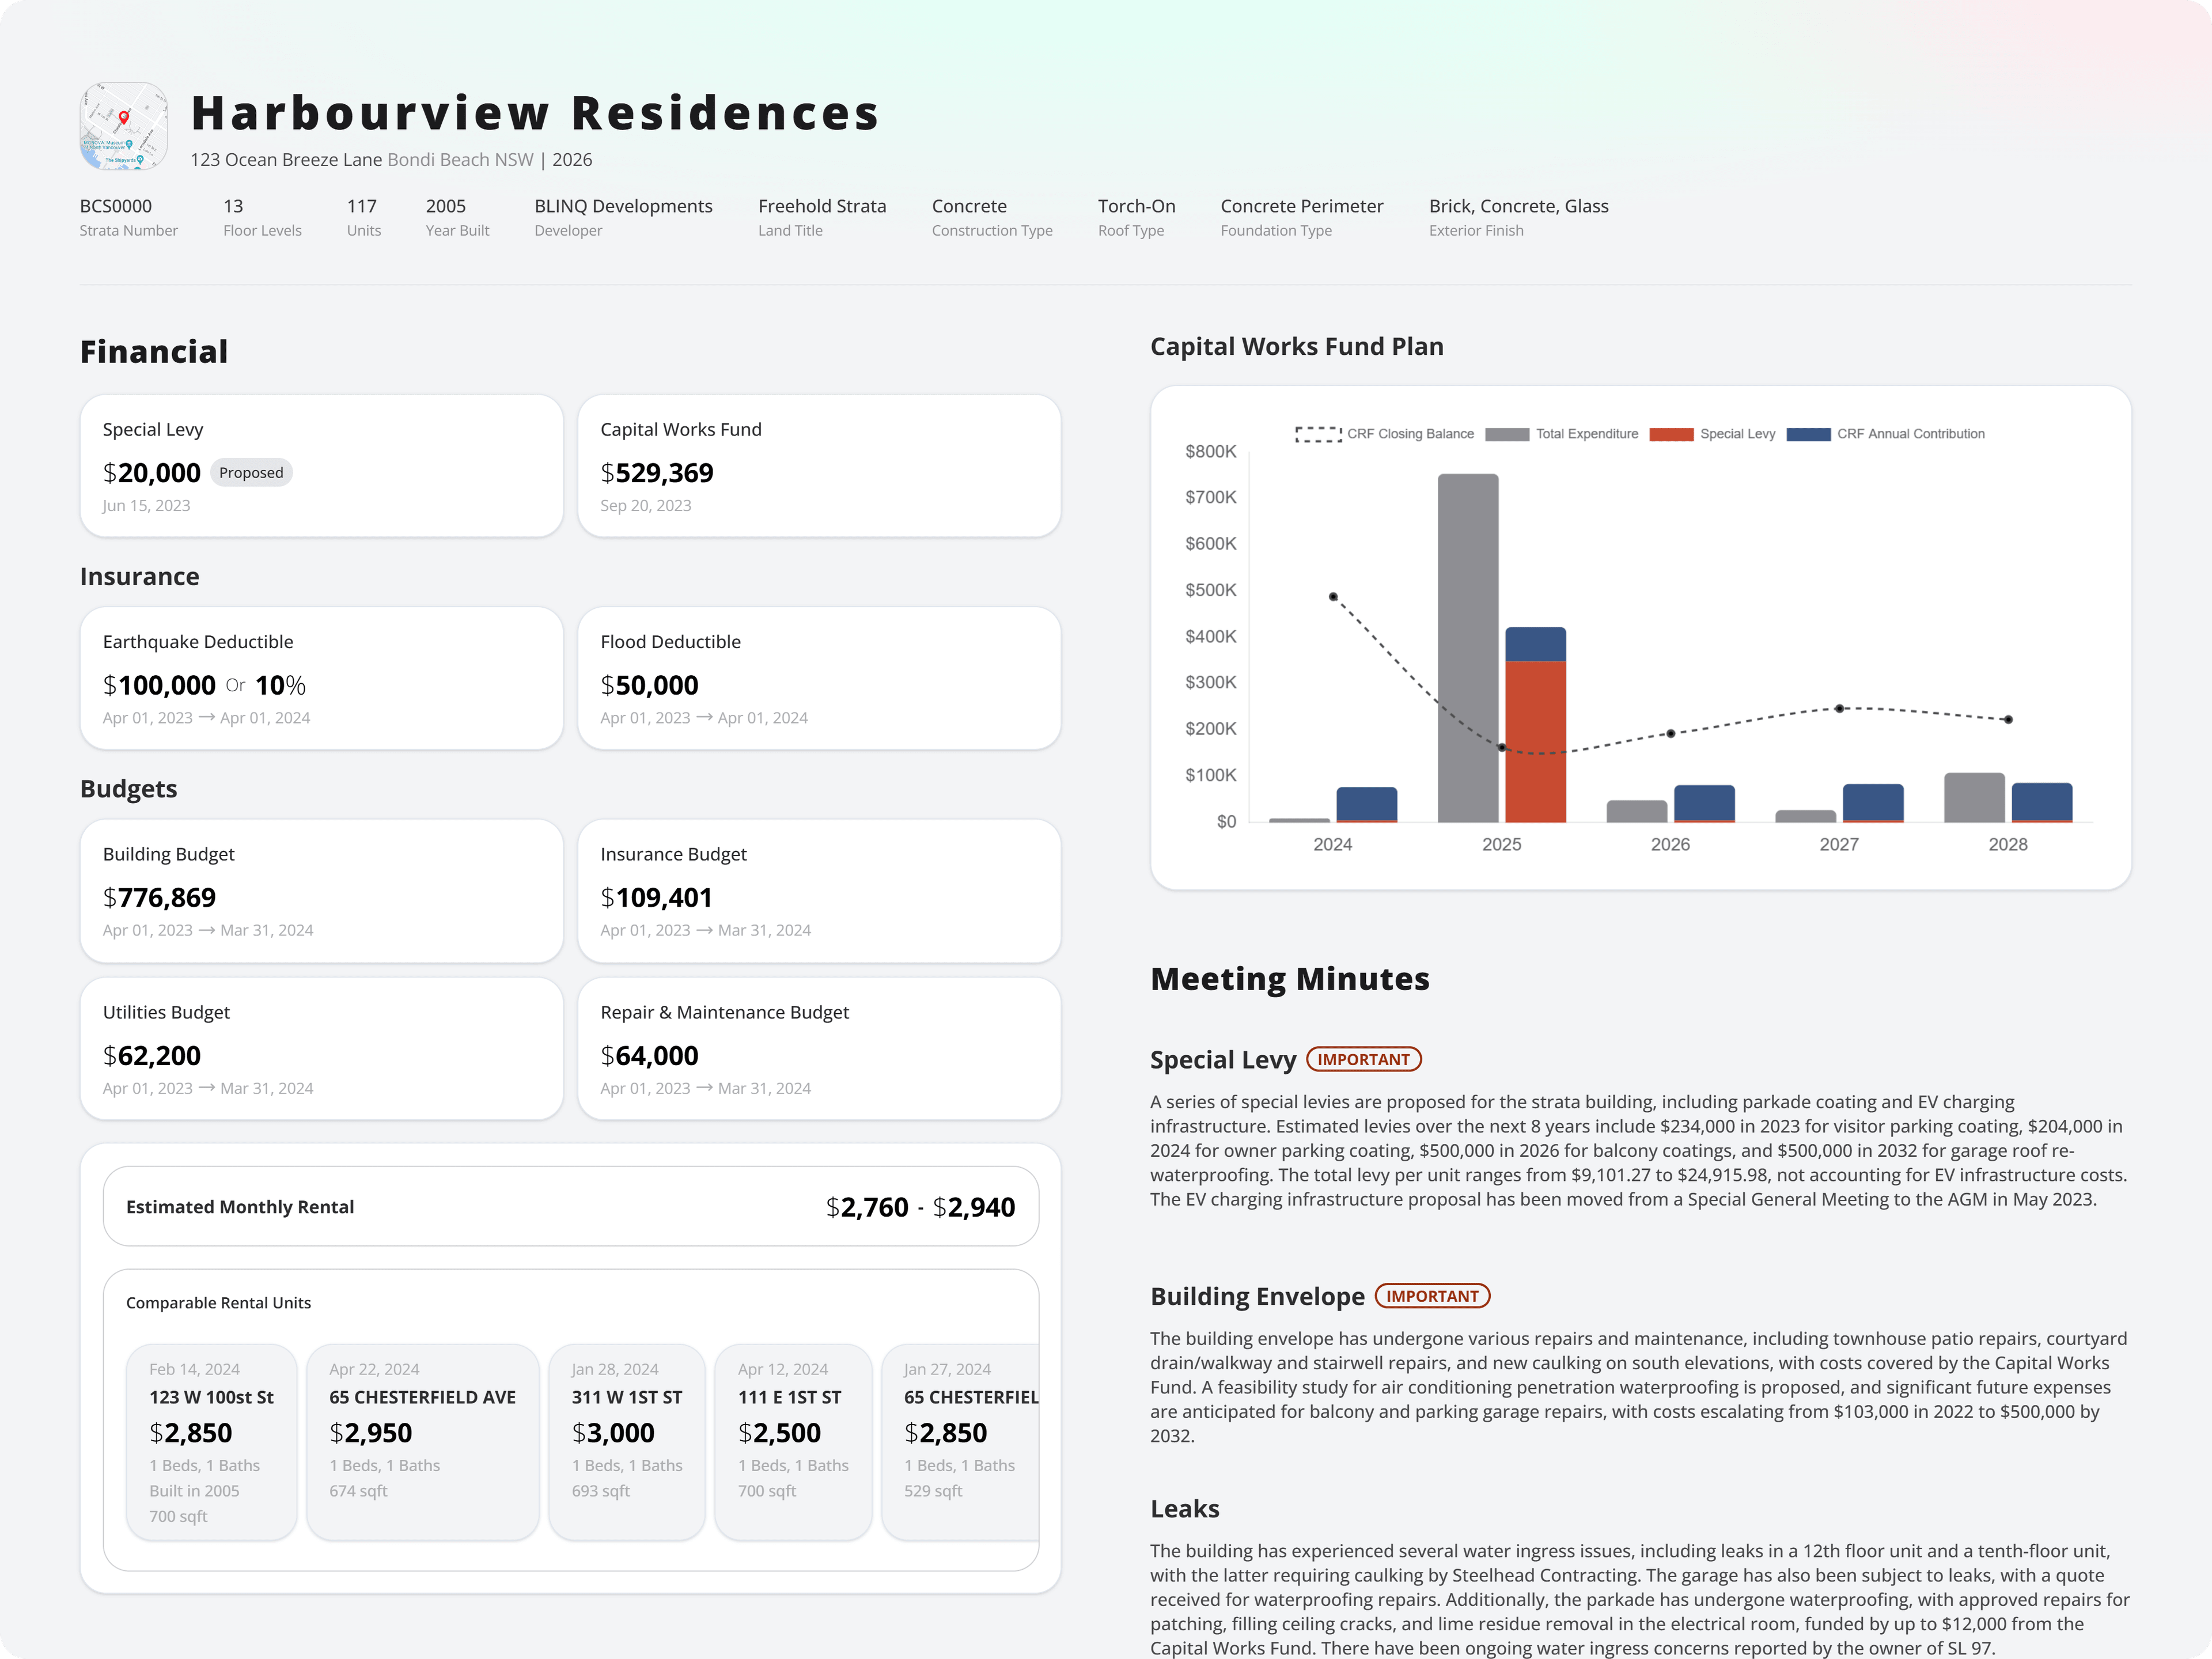Open the 311 W 1ST ST rental card
Screen dimensions: 2212x1659
pos(627,1442)
